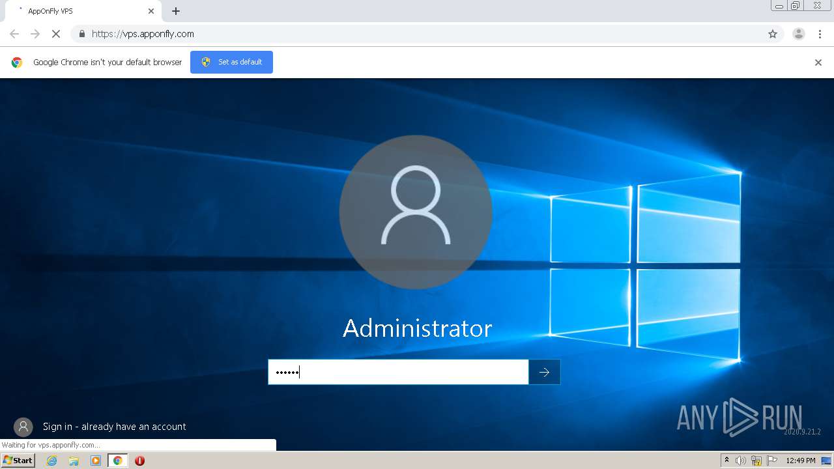
Task: Click the Administrator username text
Action: point(417,328)
